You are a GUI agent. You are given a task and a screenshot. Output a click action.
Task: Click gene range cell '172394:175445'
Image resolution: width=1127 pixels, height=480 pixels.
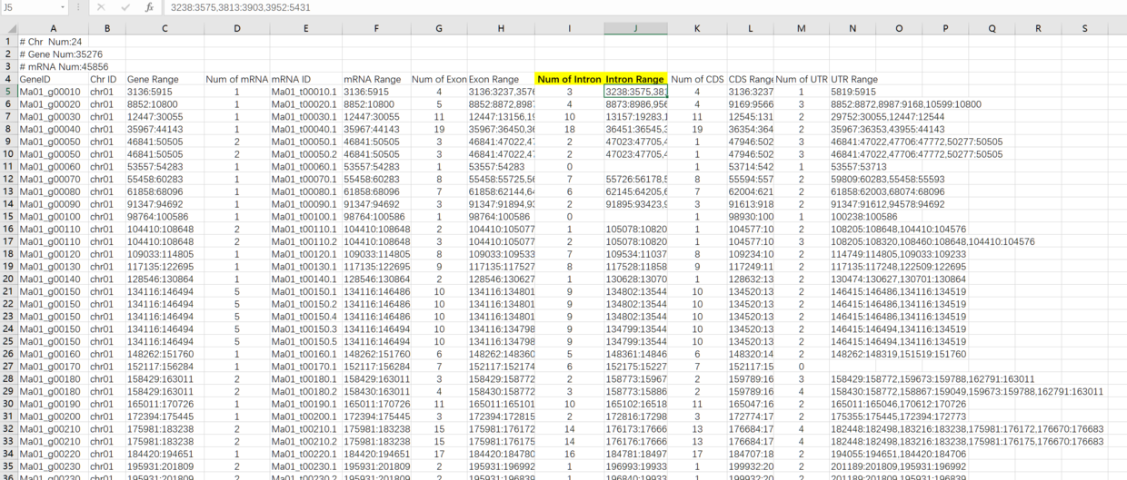tap(165, 416)
